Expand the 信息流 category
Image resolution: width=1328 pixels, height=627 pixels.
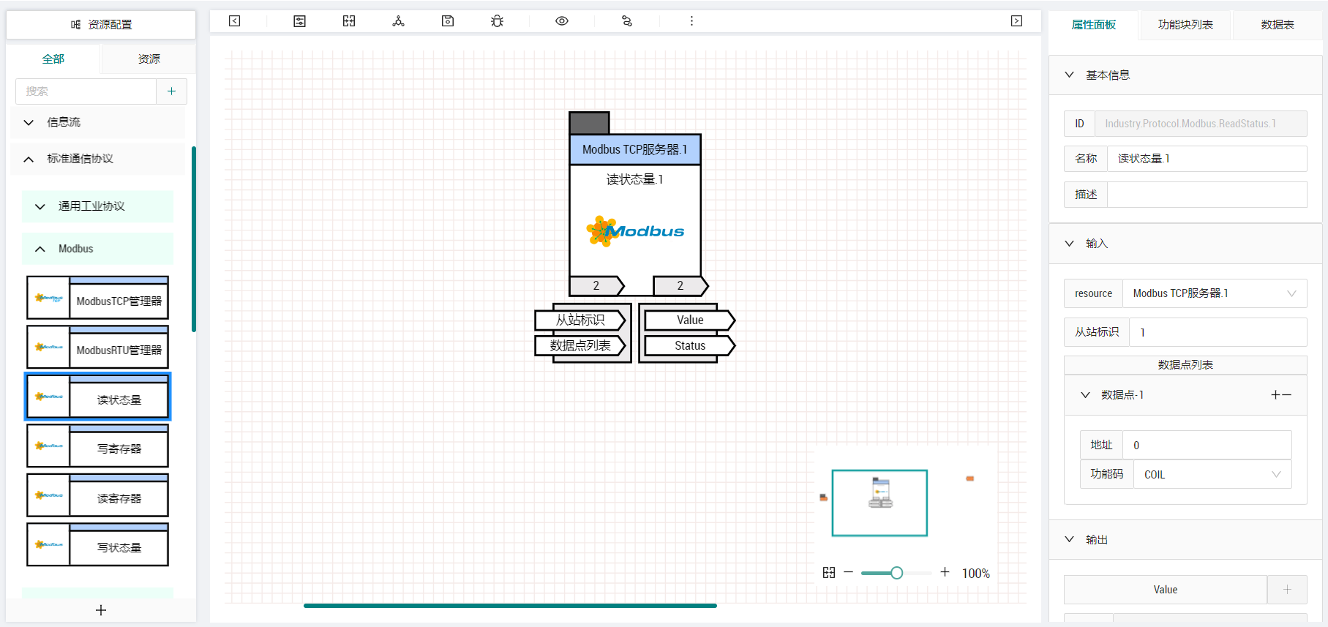(x=98, y=122)
